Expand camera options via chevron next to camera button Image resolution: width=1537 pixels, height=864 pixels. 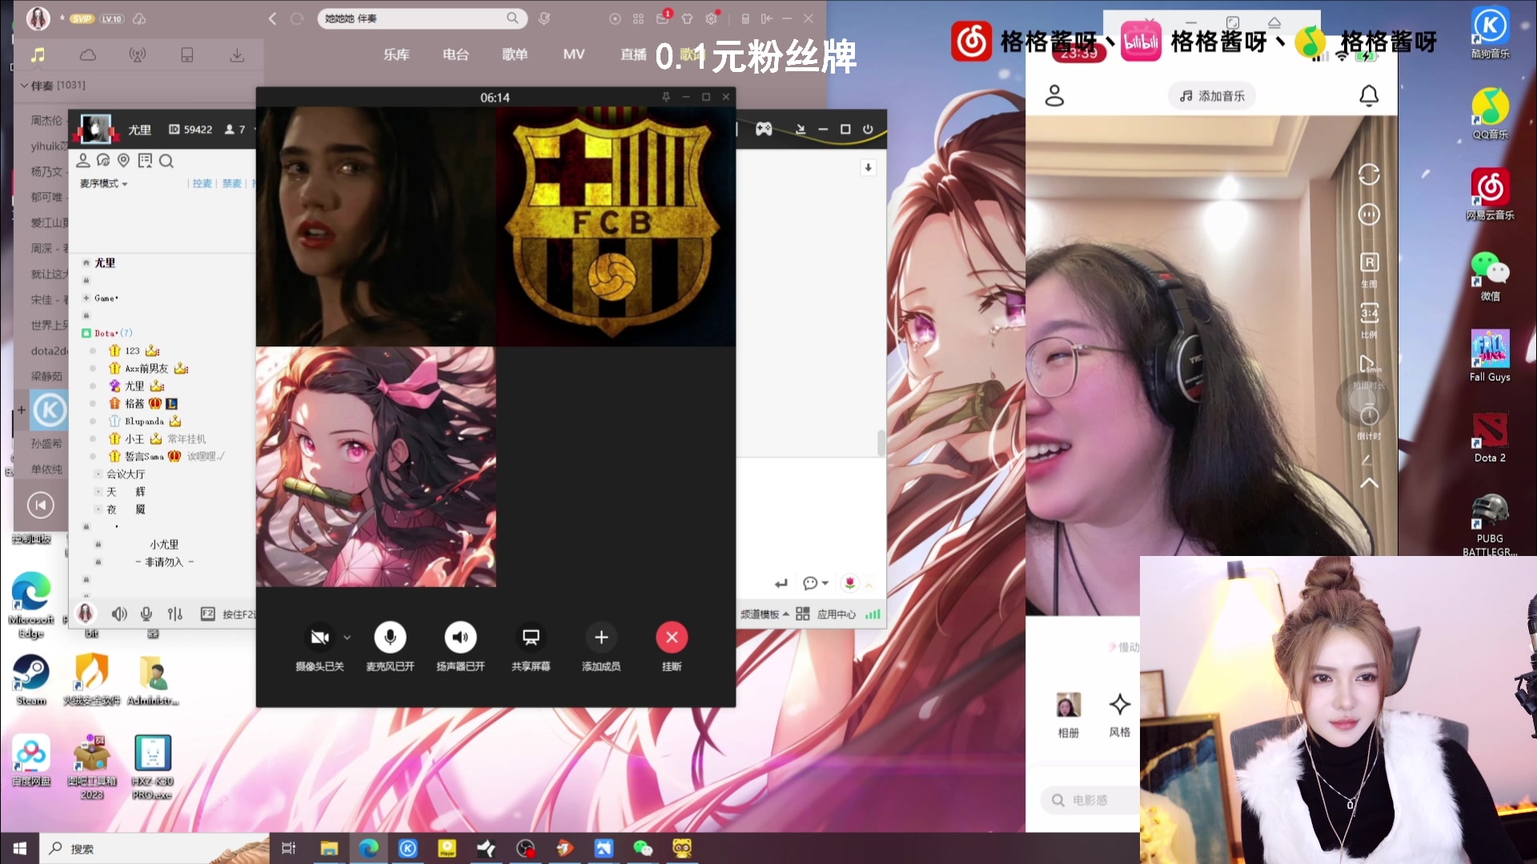[347, 637]
